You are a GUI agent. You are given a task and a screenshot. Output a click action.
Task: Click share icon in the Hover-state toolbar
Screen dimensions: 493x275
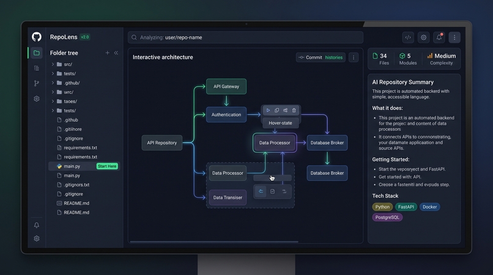[285, 111]
